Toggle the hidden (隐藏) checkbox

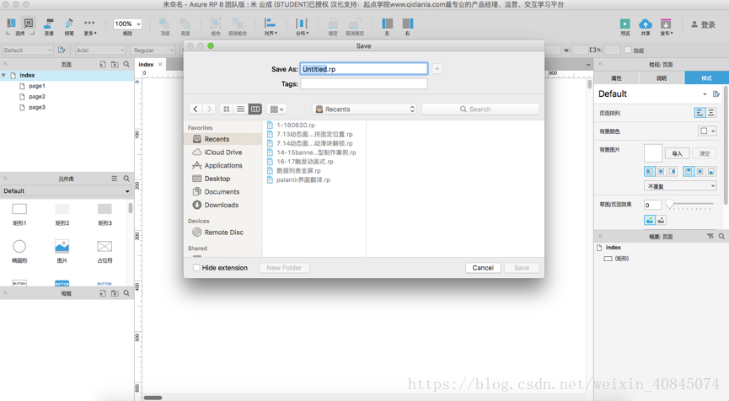628,51
